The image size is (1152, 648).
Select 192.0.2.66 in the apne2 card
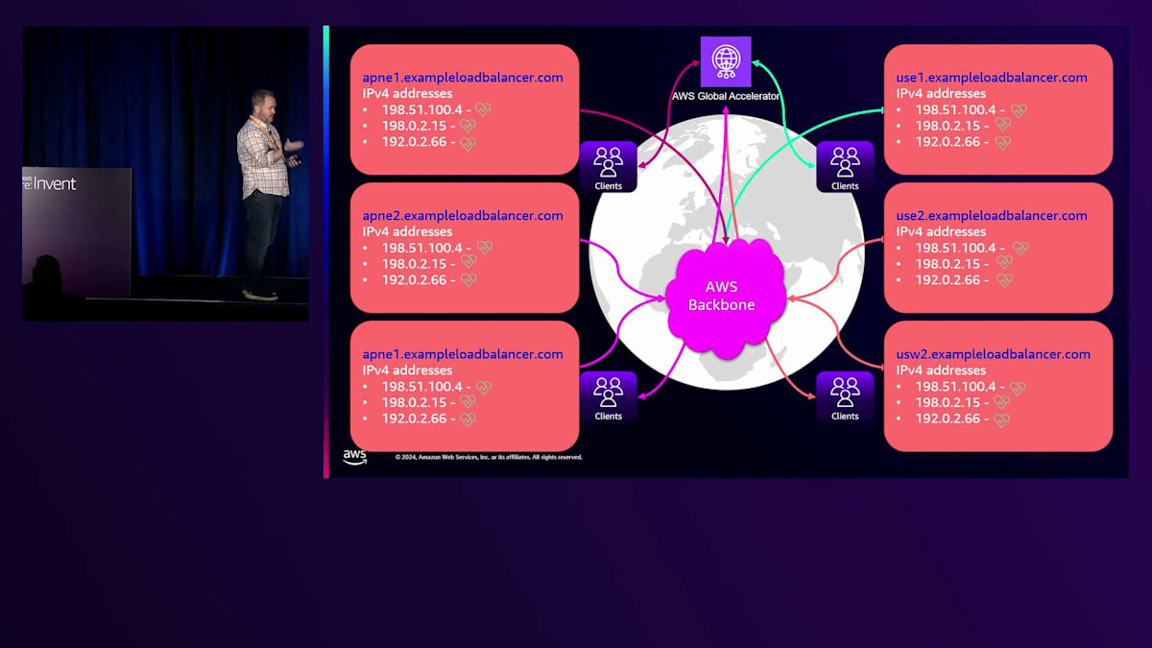tap(413, 280)
